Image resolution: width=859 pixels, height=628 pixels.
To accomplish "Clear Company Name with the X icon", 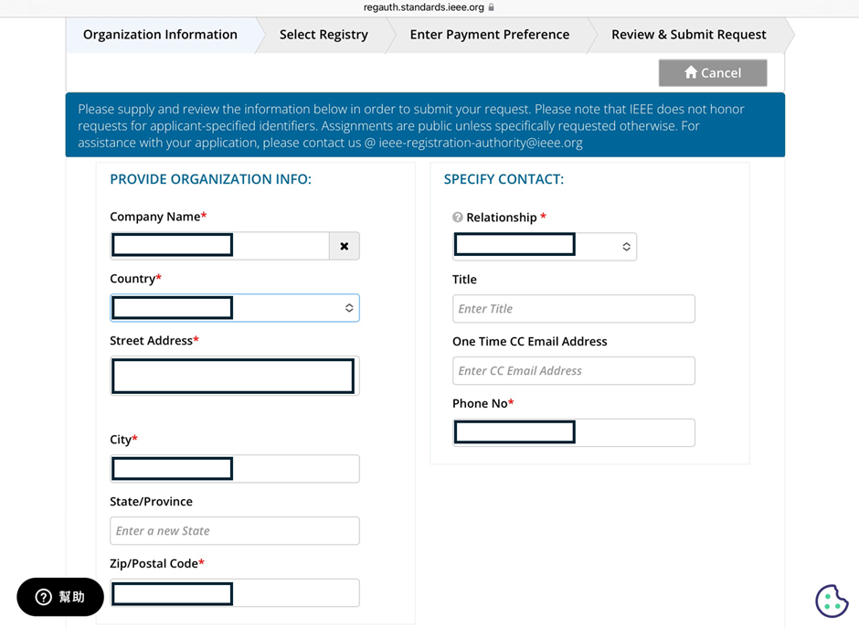I will pos(345,246).
